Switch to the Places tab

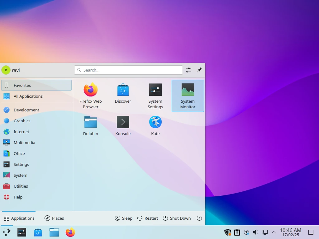54,218
